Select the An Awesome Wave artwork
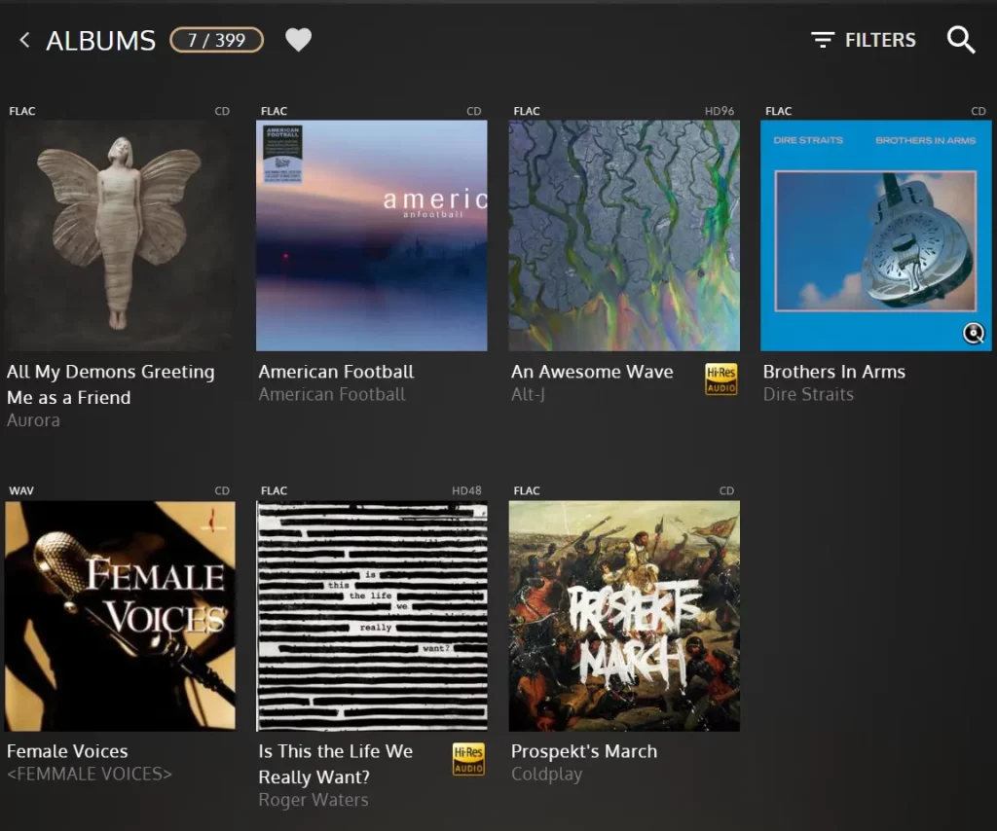The height and width of the screenshot is (831, 997). pyautogui.click(x=624, y=235)
